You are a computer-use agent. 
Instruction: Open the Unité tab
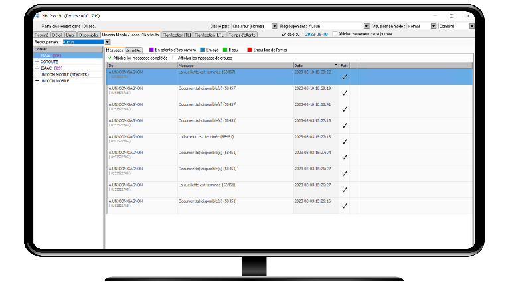pyautogui.click(x=70, y=35)
